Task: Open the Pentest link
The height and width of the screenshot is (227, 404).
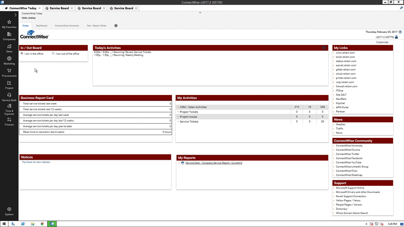Action: pos(340,112)
